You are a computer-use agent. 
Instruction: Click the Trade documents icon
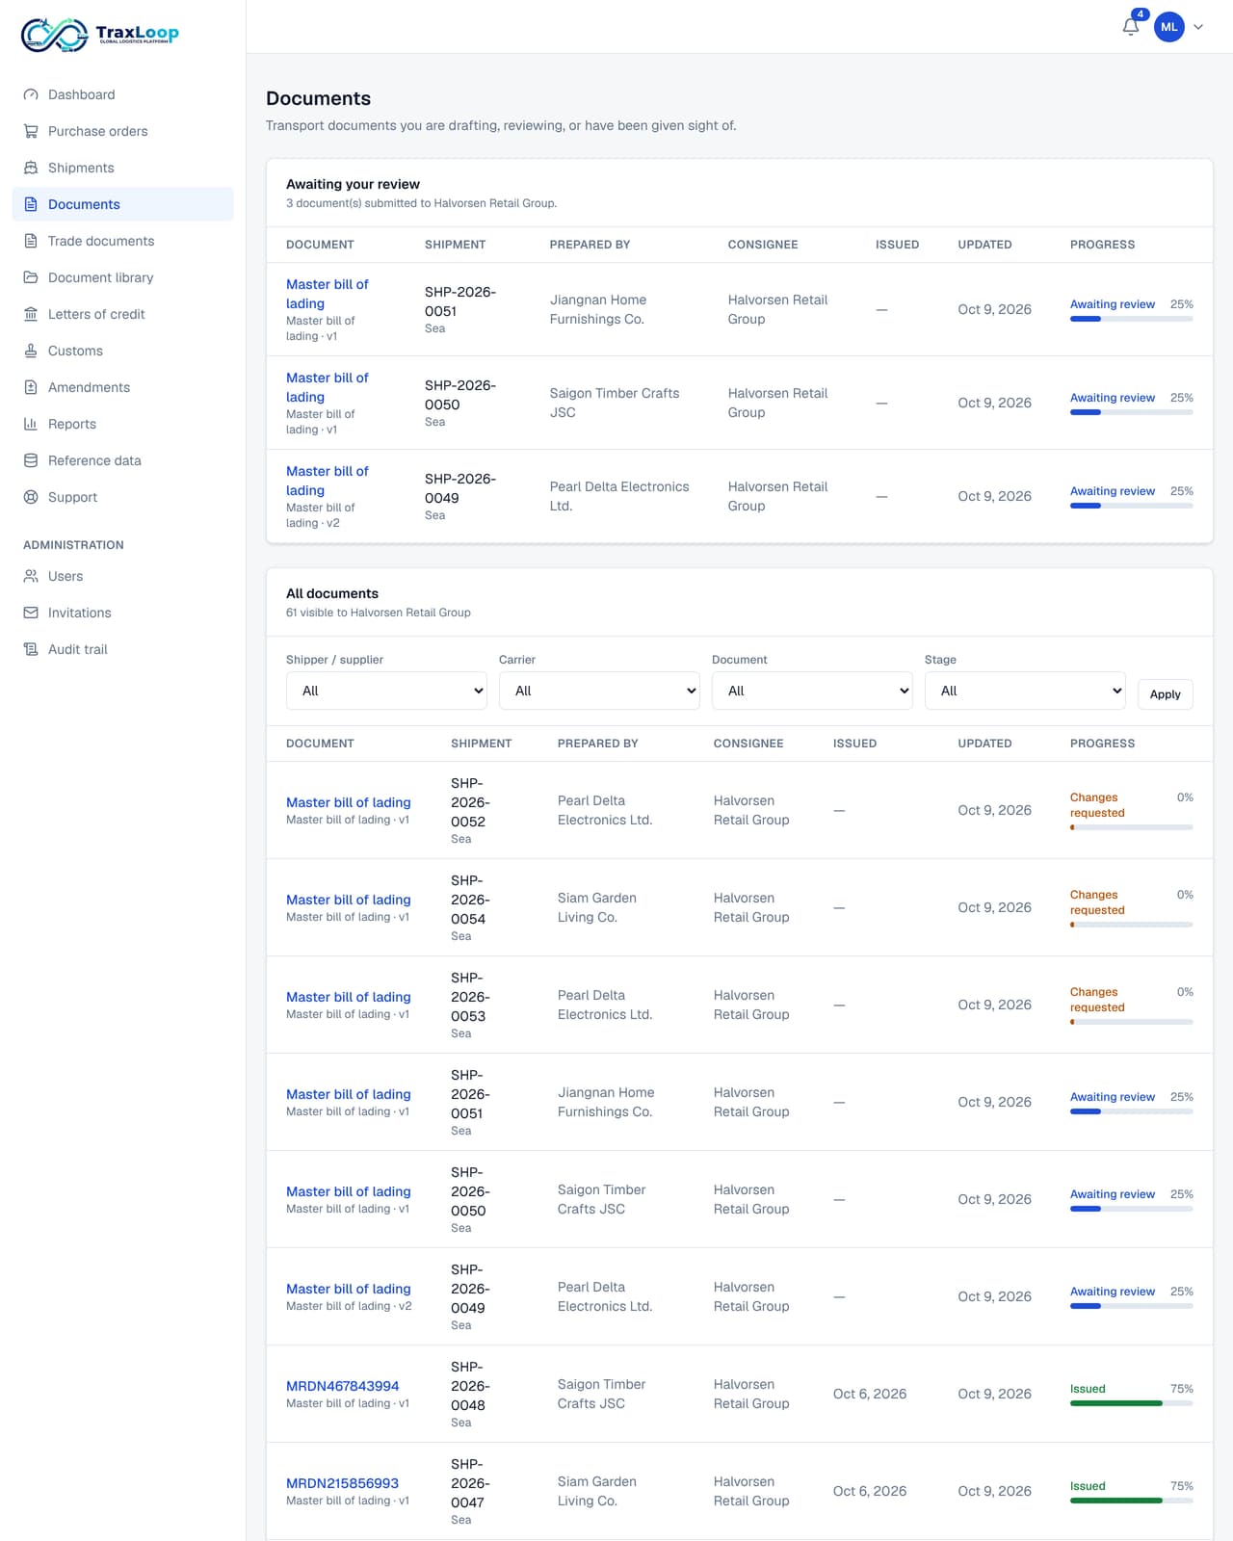(31, 241)
